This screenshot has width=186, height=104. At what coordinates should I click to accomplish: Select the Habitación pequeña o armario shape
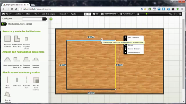(26, 39)
